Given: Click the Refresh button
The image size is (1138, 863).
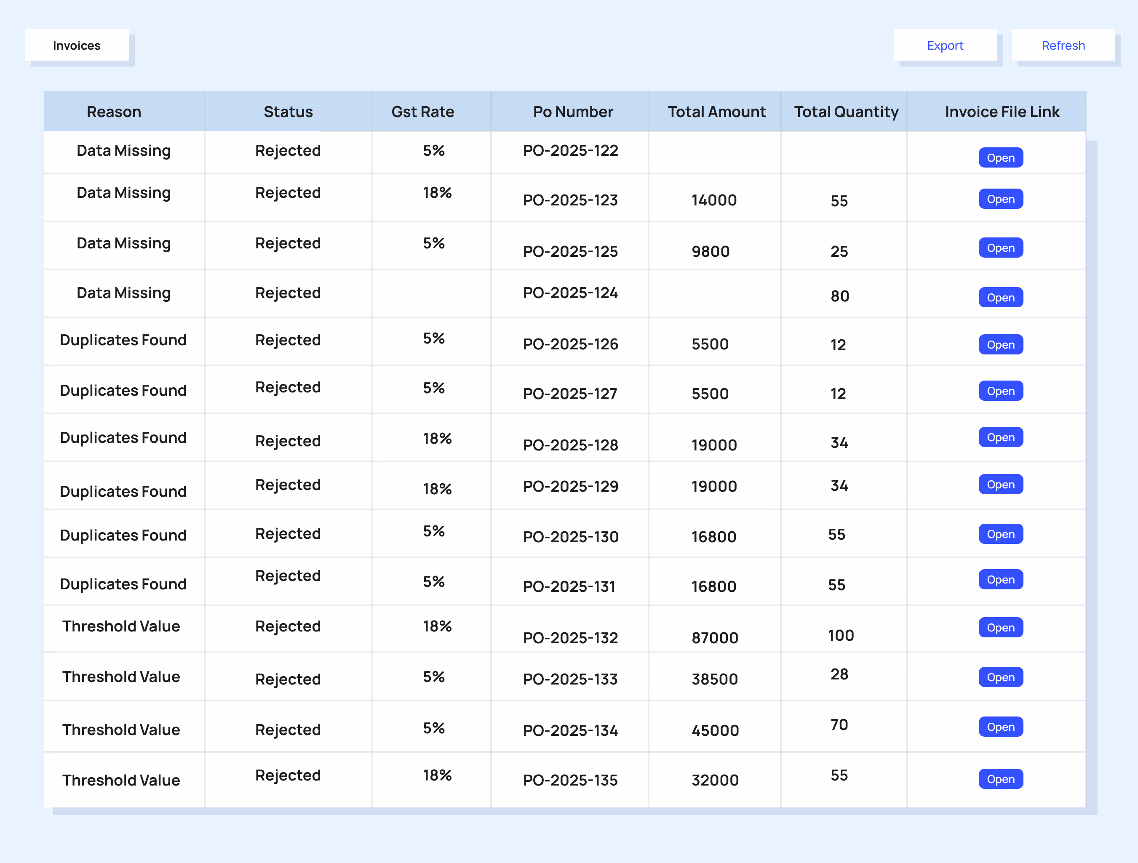Looking at the screenshot, I should [1062, 45].
